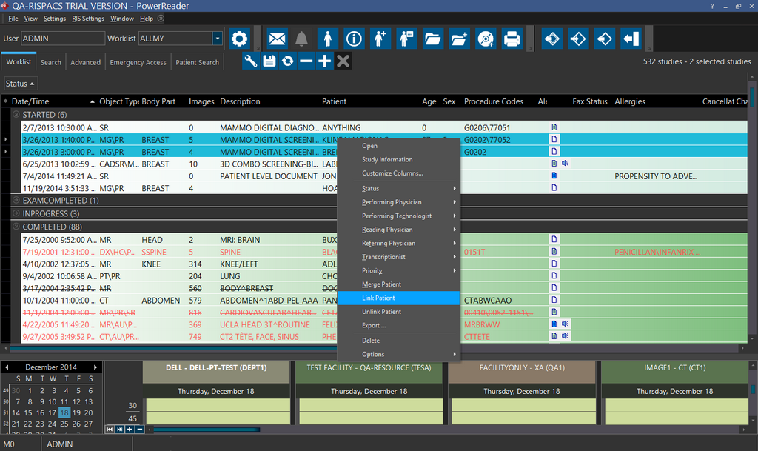
Task: Open the mail envelope toolbar icon
Action: (277, 39)
